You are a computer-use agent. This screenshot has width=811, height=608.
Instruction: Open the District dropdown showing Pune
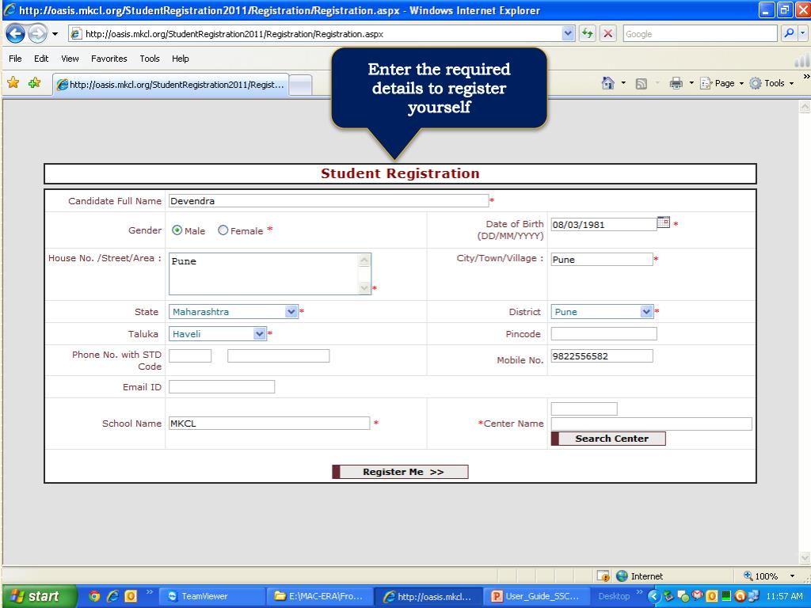click(646, 312)
